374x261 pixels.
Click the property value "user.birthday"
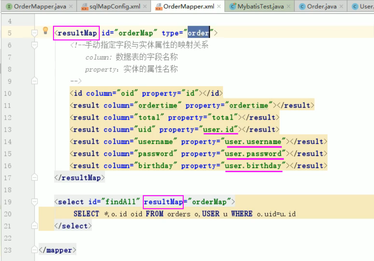253,166
